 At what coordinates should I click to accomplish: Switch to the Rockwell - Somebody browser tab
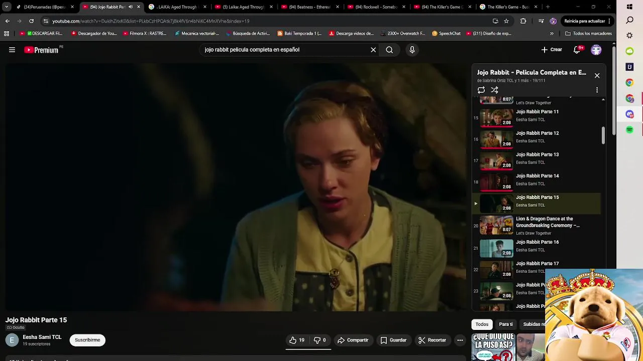coord(377,7)
